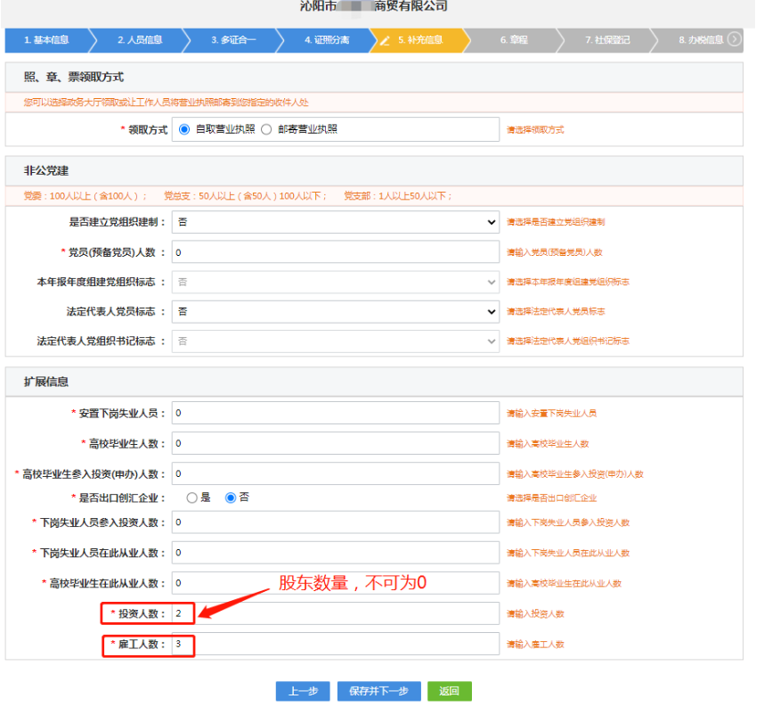This screenshot has width=764, height=707.
Task: Switch to the 1.基本信息 step tab
Action: (46, 40)
